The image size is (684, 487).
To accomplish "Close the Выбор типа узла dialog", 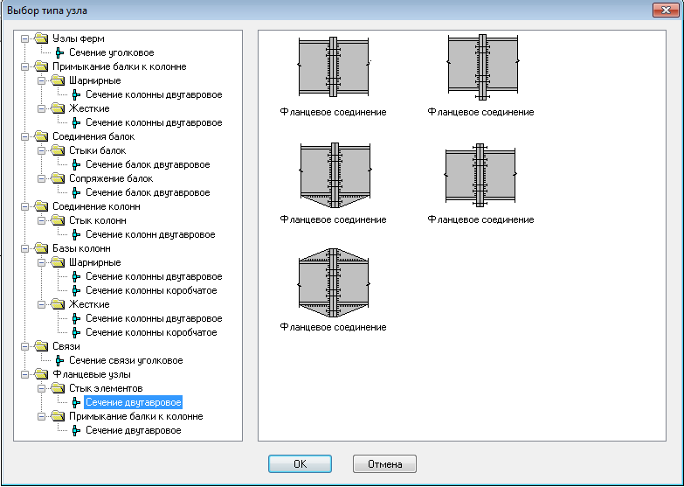I will pyautogui.click(x=666, y=10).
